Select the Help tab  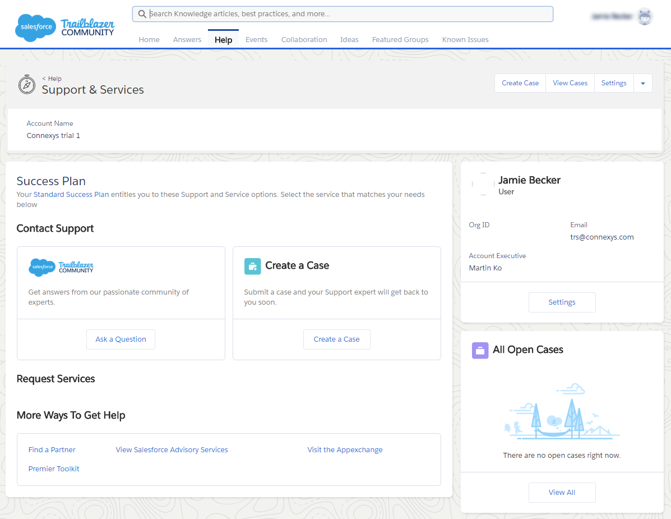coord(223,40)
